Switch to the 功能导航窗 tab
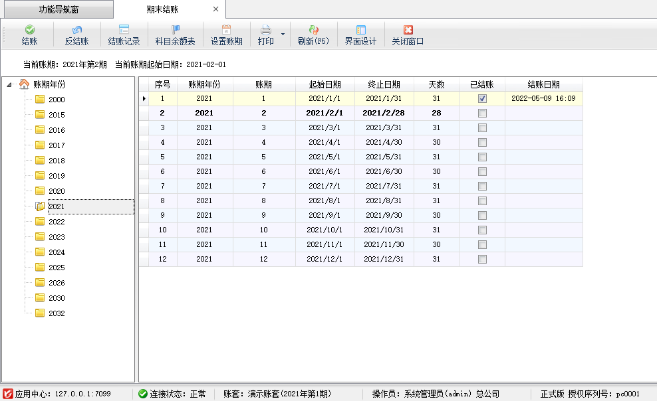The width and height of the screenshot is (657, 401). [x=58, y=9]
